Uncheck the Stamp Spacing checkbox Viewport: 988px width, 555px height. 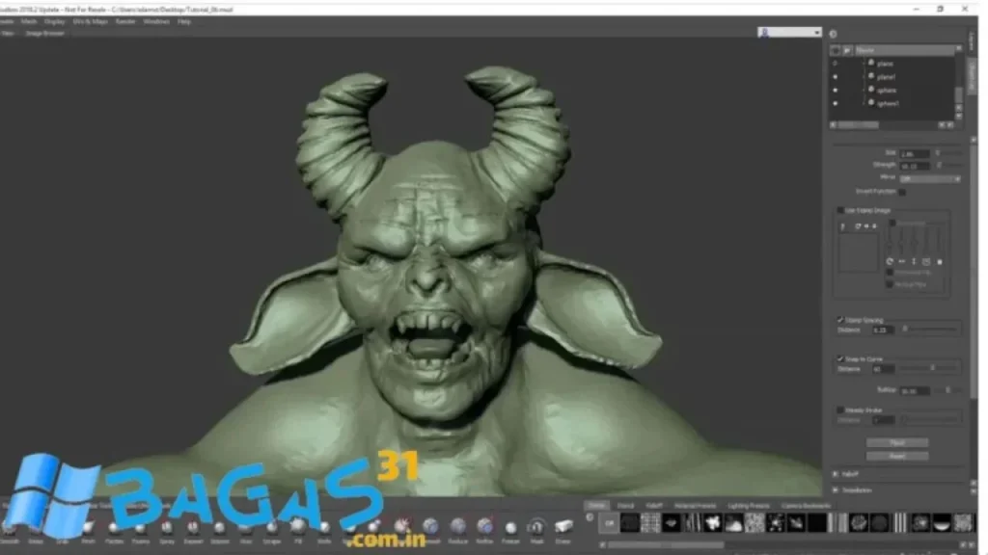tap(840, 320)
